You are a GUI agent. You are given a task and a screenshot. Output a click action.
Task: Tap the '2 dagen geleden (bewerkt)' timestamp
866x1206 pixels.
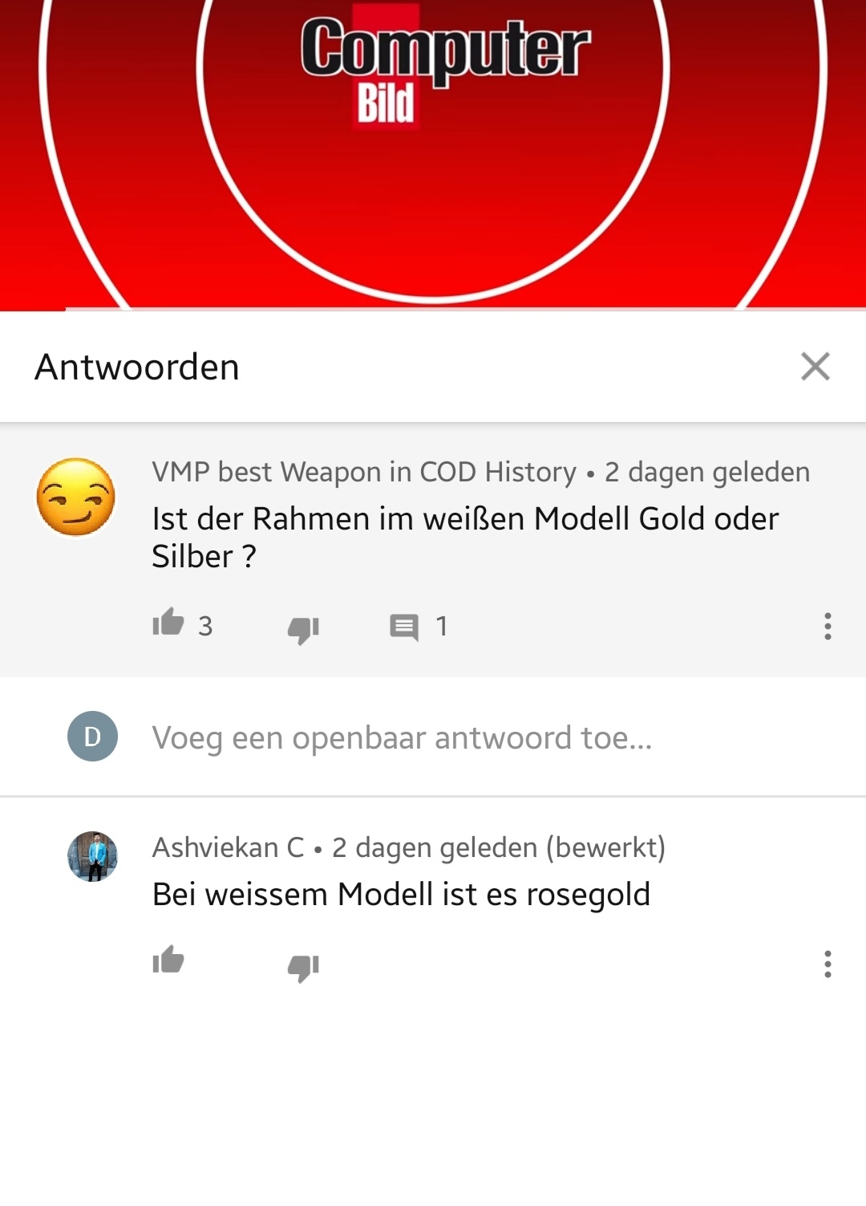(x=499, y=847)
